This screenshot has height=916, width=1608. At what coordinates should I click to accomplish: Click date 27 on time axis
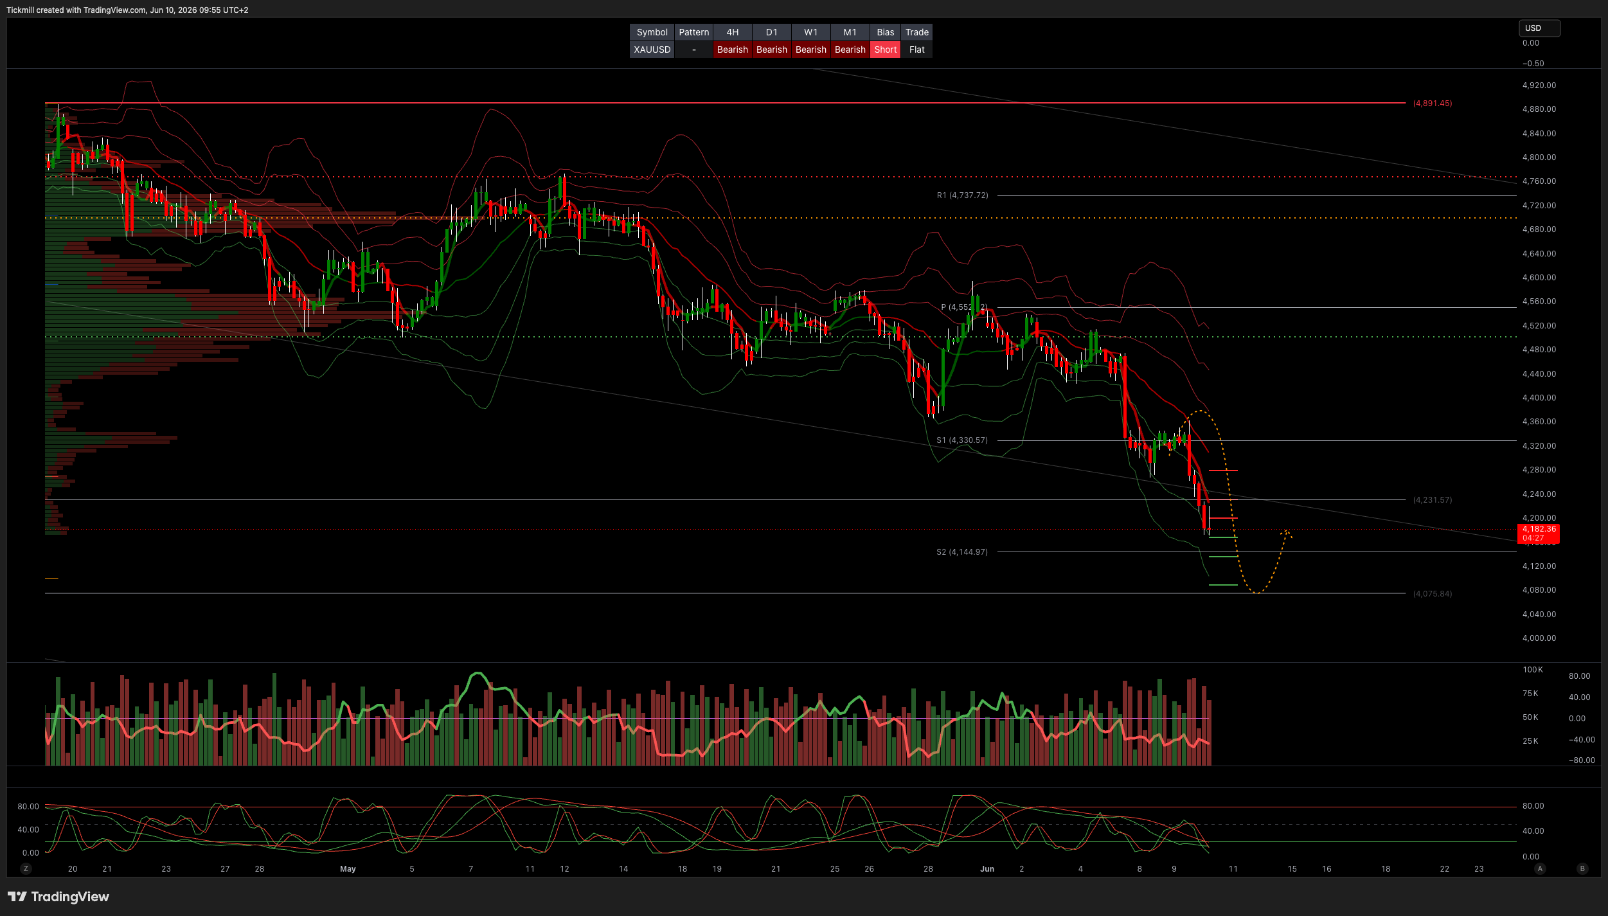coord(225,868)
